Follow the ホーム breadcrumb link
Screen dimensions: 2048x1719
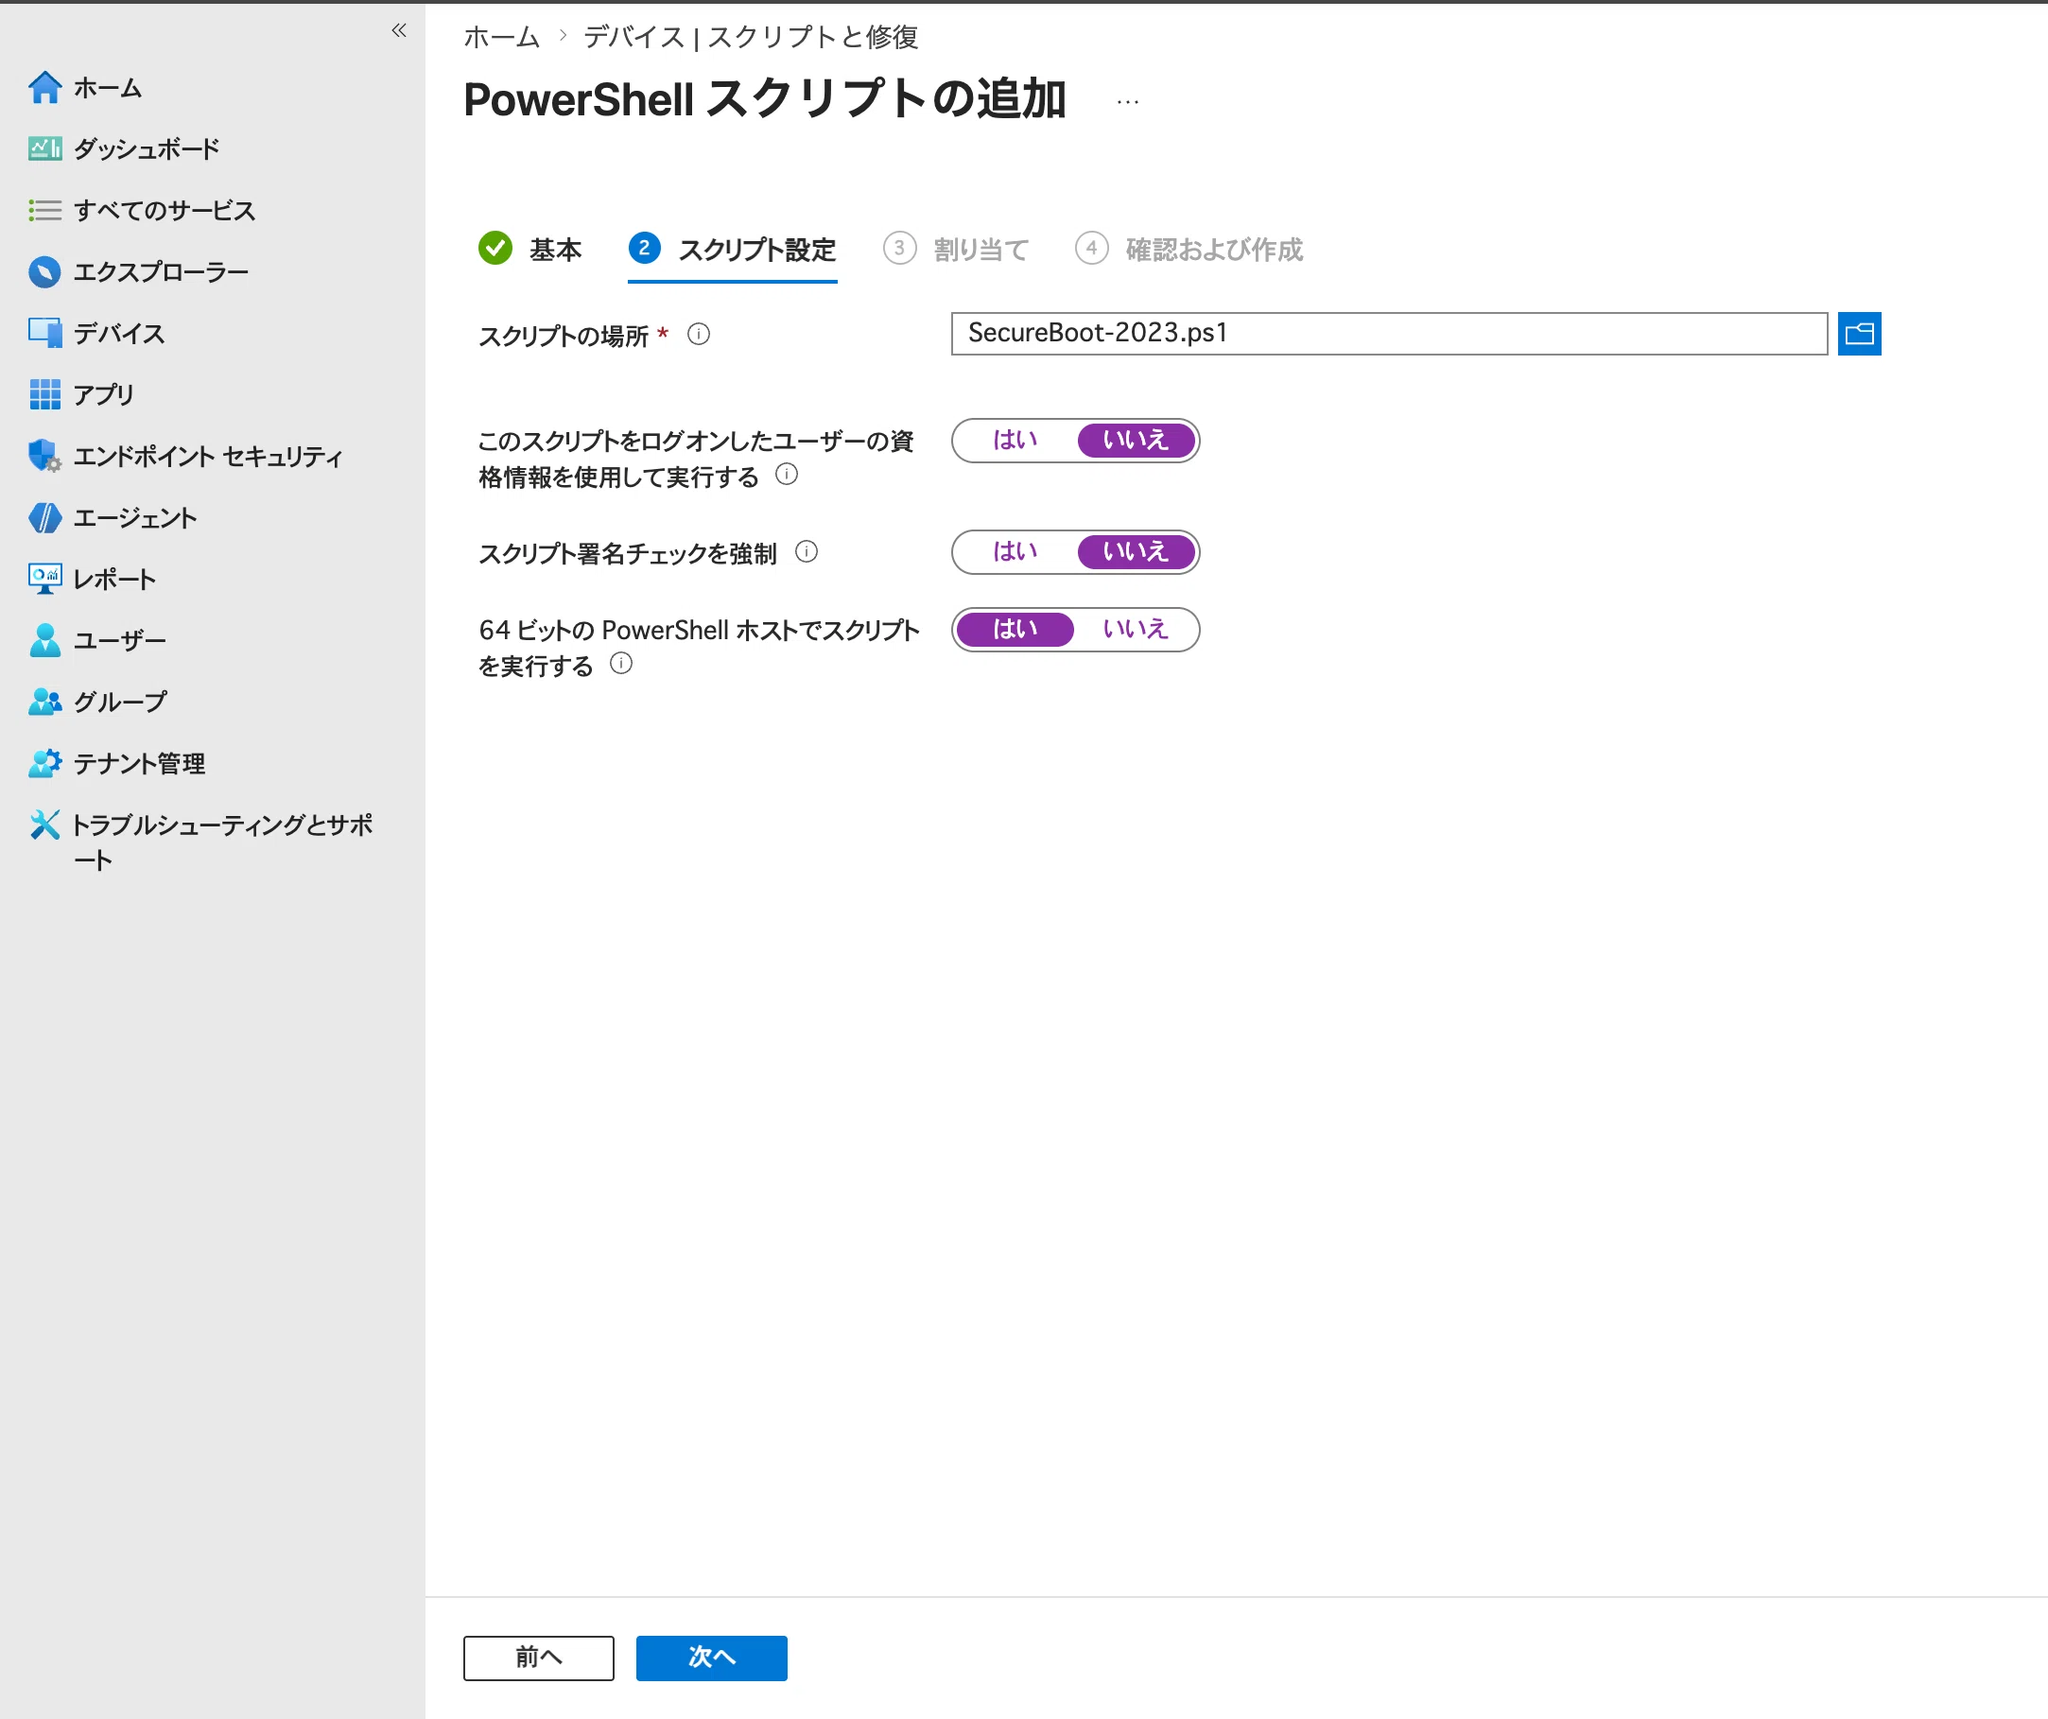[x=501, y=37]
